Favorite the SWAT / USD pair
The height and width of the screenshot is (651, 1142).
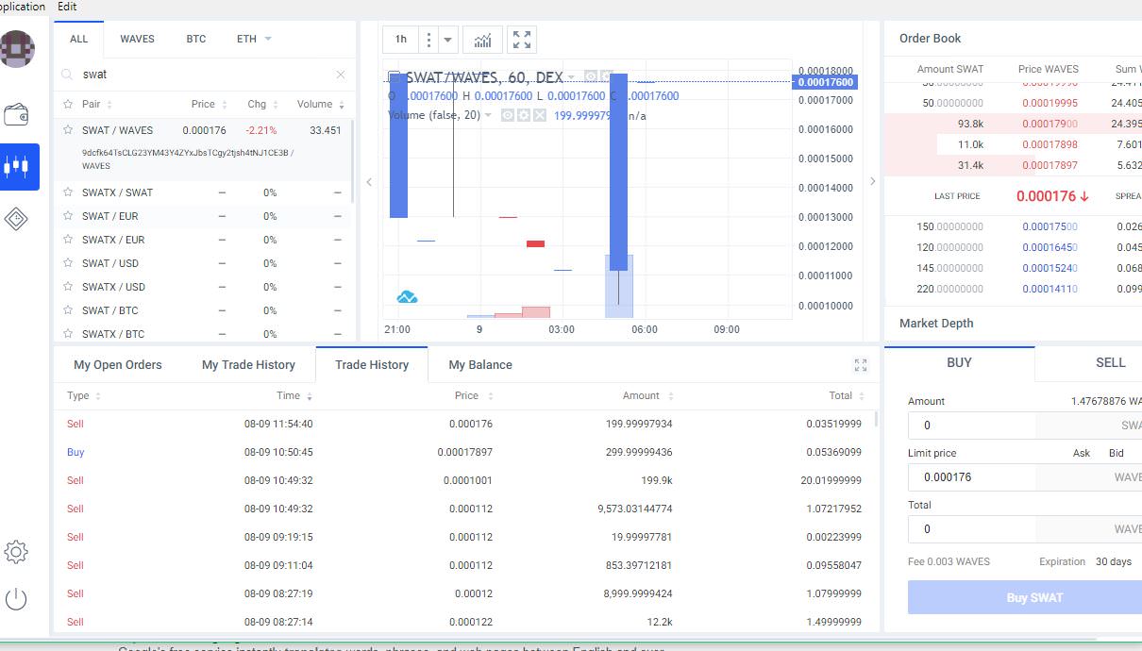pyautogui.click(x=68, y=263)
